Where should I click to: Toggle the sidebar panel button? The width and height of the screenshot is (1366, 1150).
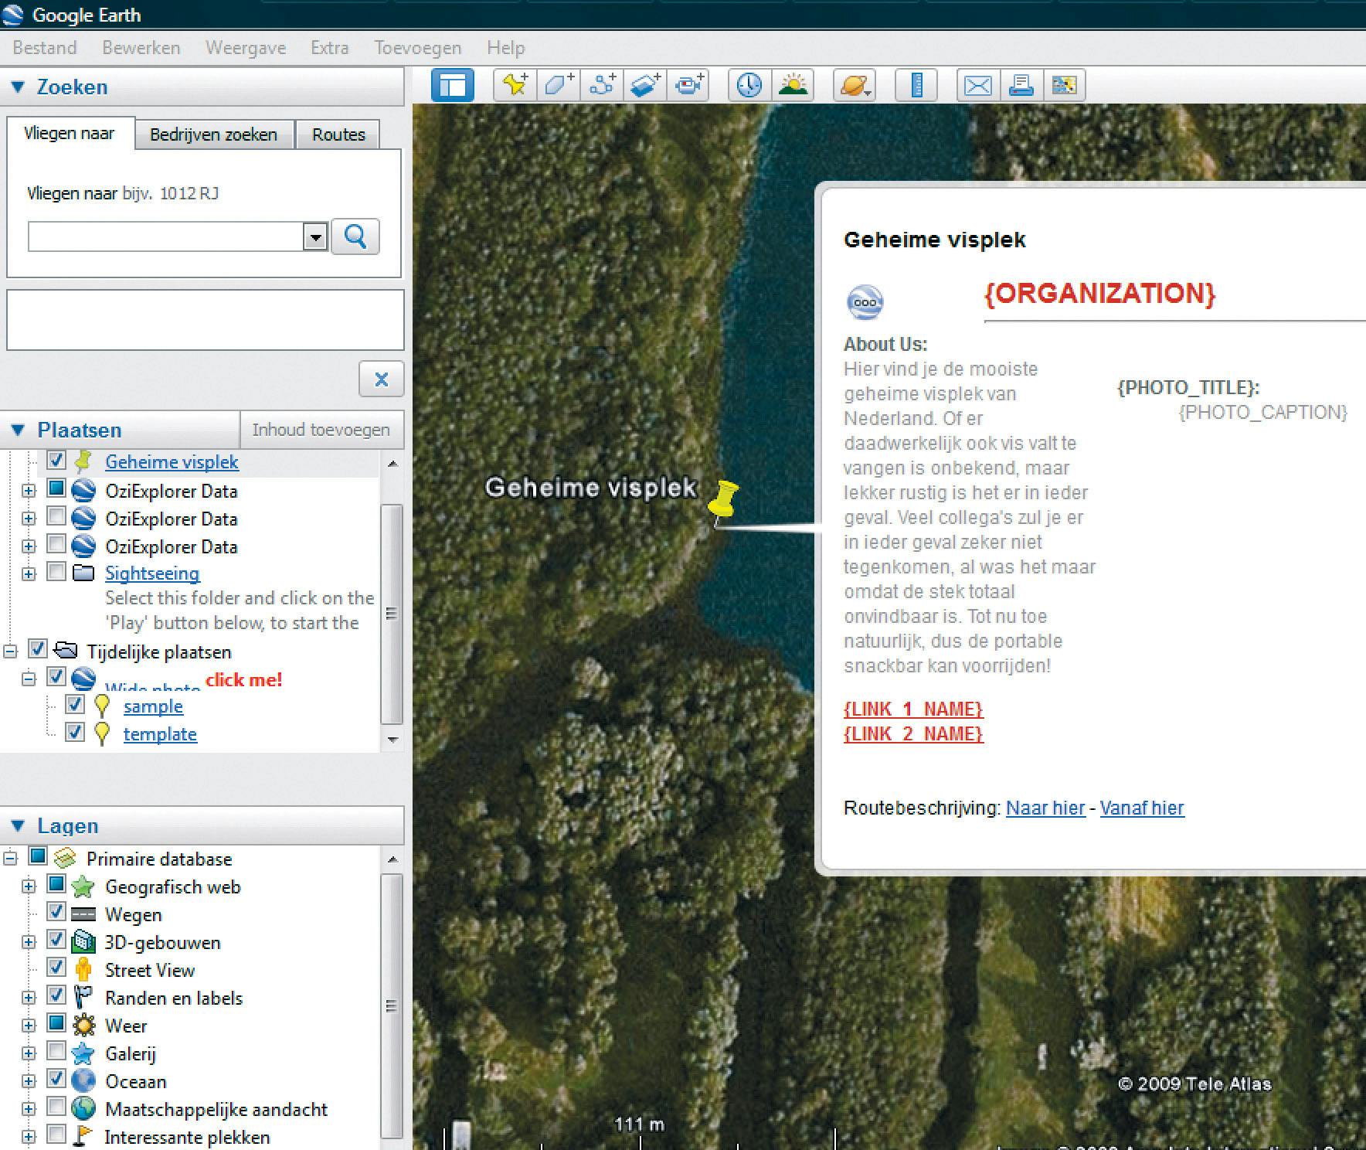click(452, 85)
